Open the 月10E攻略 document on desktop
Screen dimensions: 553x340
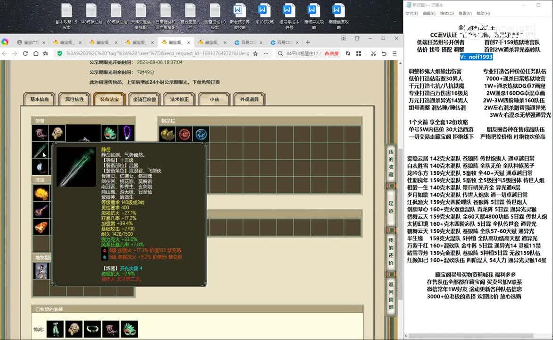coord(264,14)
